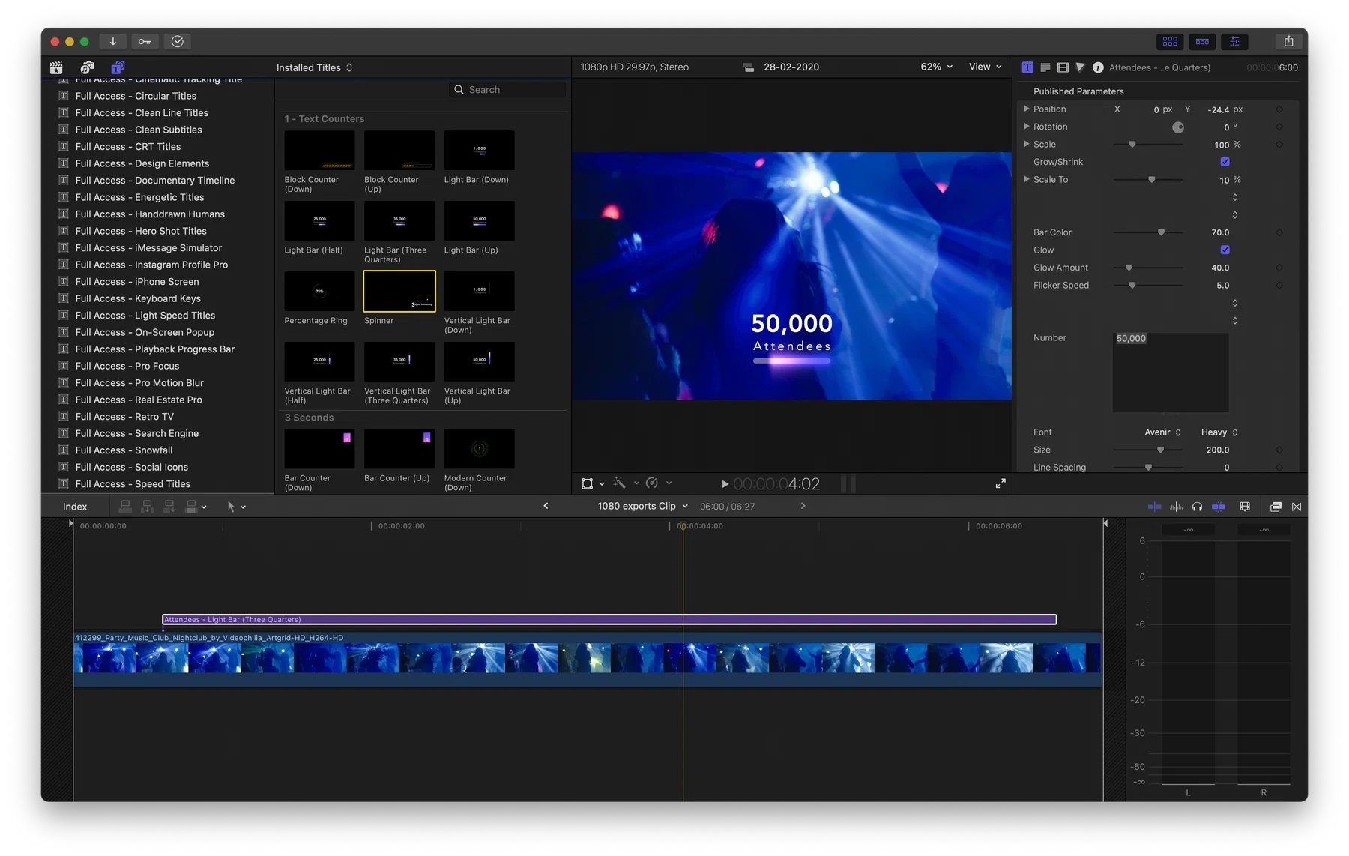The height and width of the screenshot is (856, 1349).
Task: Select the Percentage Ring title thumbnail
Action: coord(319,292)
